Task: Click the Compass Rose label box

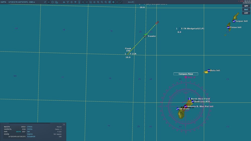Action: tap(186, 74)
